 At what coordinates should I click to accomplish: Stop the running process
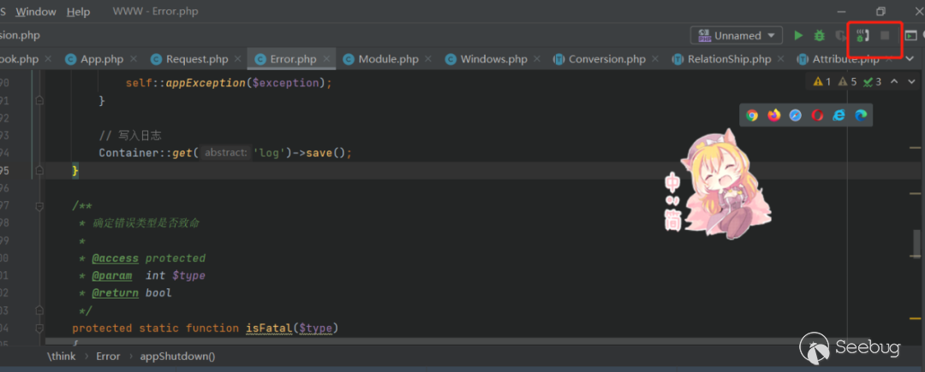(x=886, y=36)
